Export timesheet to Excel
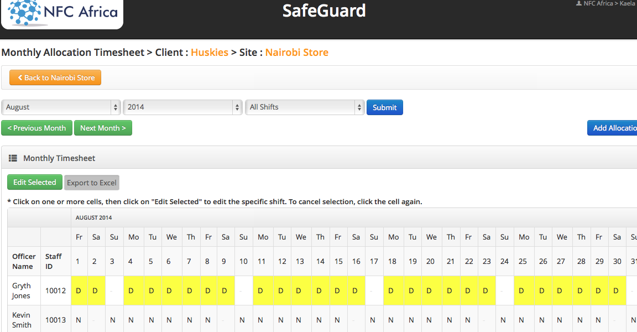 (92, 183)
